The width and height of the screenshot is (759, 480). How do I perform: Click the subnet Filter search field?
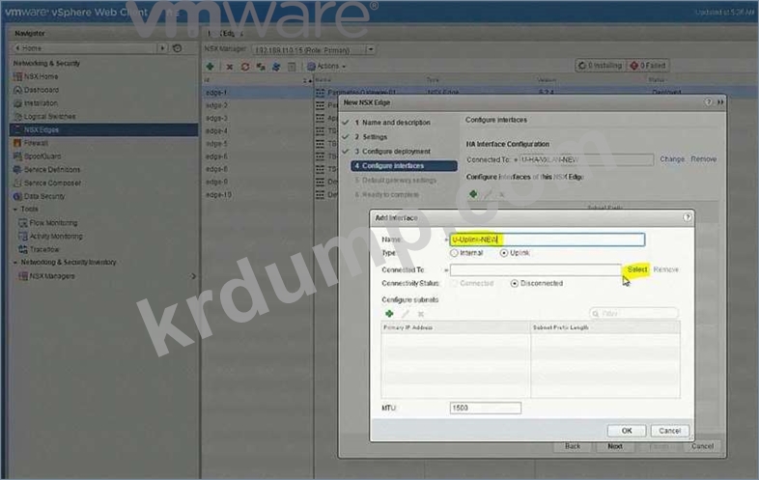coord(633,313)
